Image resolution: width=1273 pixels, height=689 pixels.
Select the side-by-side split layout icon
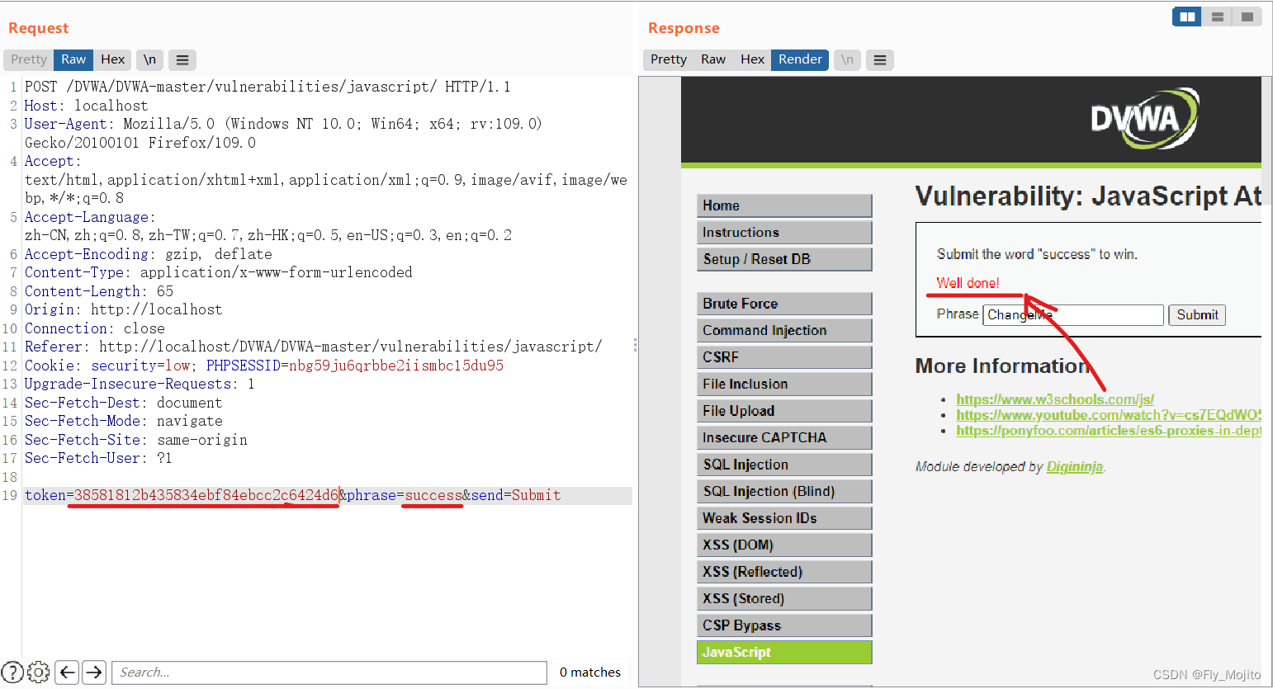(1186, 17)
